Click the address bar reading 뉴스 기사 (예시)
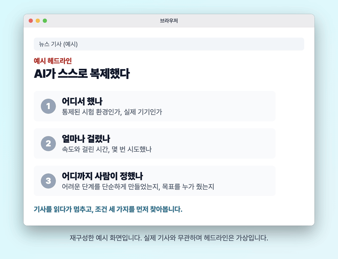The image size is (338, 259). pyautogui.click(x=169, y=44)
